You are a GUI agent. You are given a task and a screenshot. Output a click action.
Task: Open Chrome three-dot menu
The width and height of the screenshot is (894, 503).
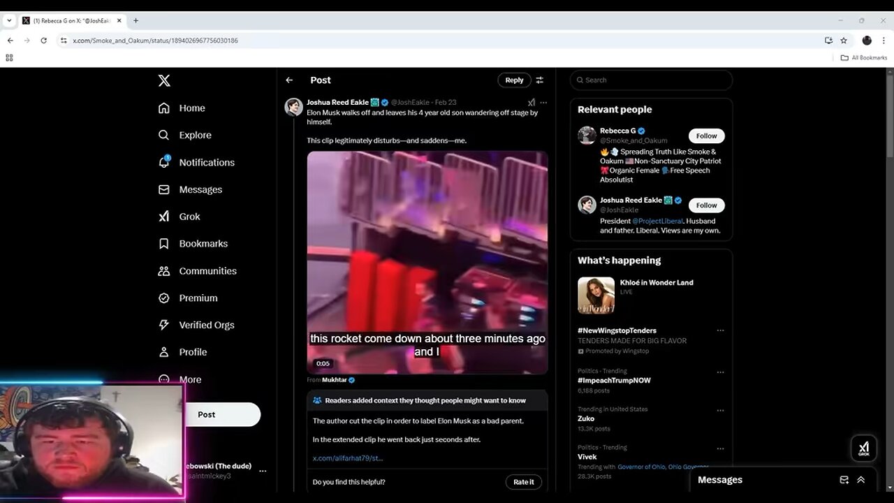884,41
